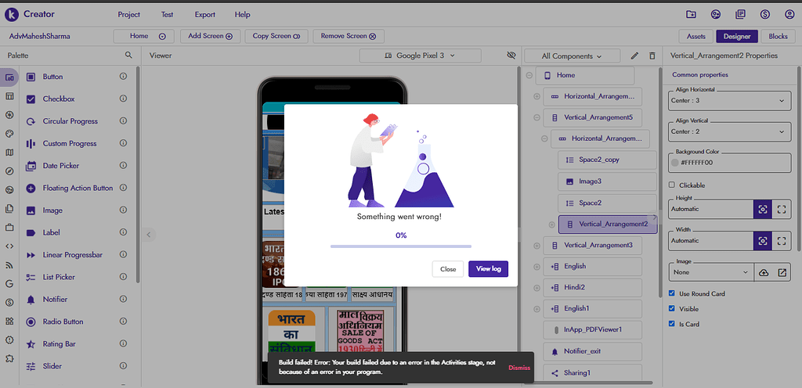Click the delete component trash icon
The image size is (802, 388).
point(652,56)
